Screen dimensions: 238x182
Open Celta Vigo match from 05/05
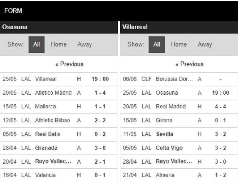(169, 148)
